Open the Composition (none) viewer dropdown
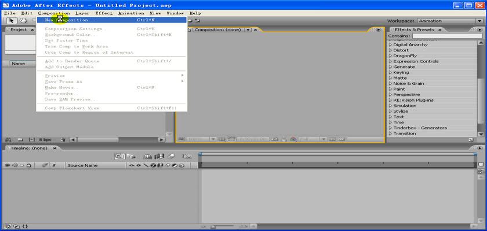 (248, 29)
